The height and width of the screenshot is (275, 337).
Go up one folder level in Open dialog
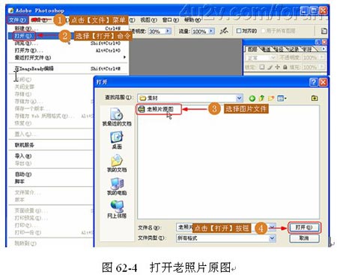click(261, 98)
